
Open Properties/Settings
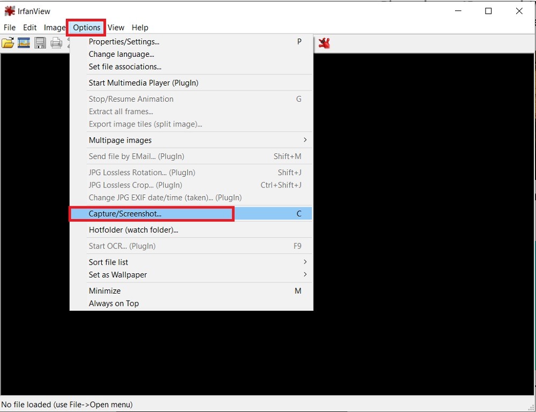tap(124, 41)
